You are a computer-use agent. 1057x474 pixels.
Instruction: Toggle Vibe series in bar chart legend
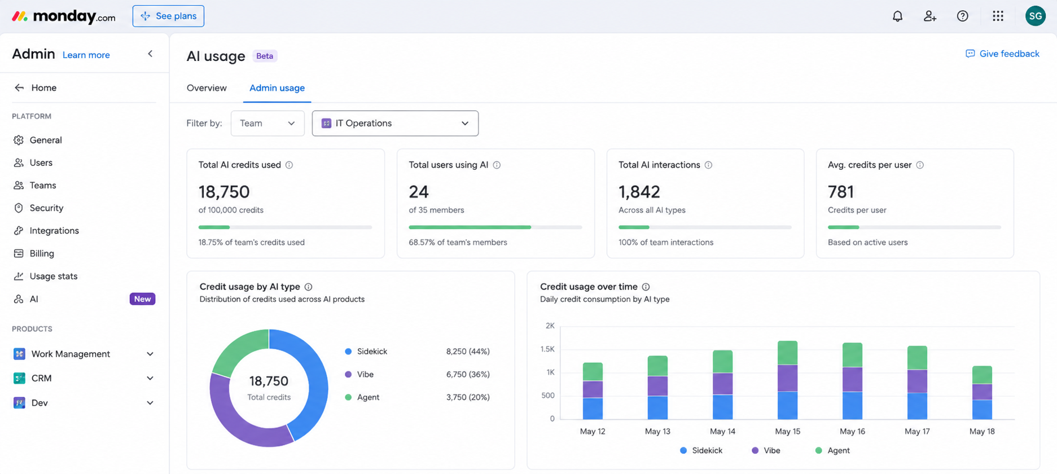pyautogui.click(x=766, y=450)
